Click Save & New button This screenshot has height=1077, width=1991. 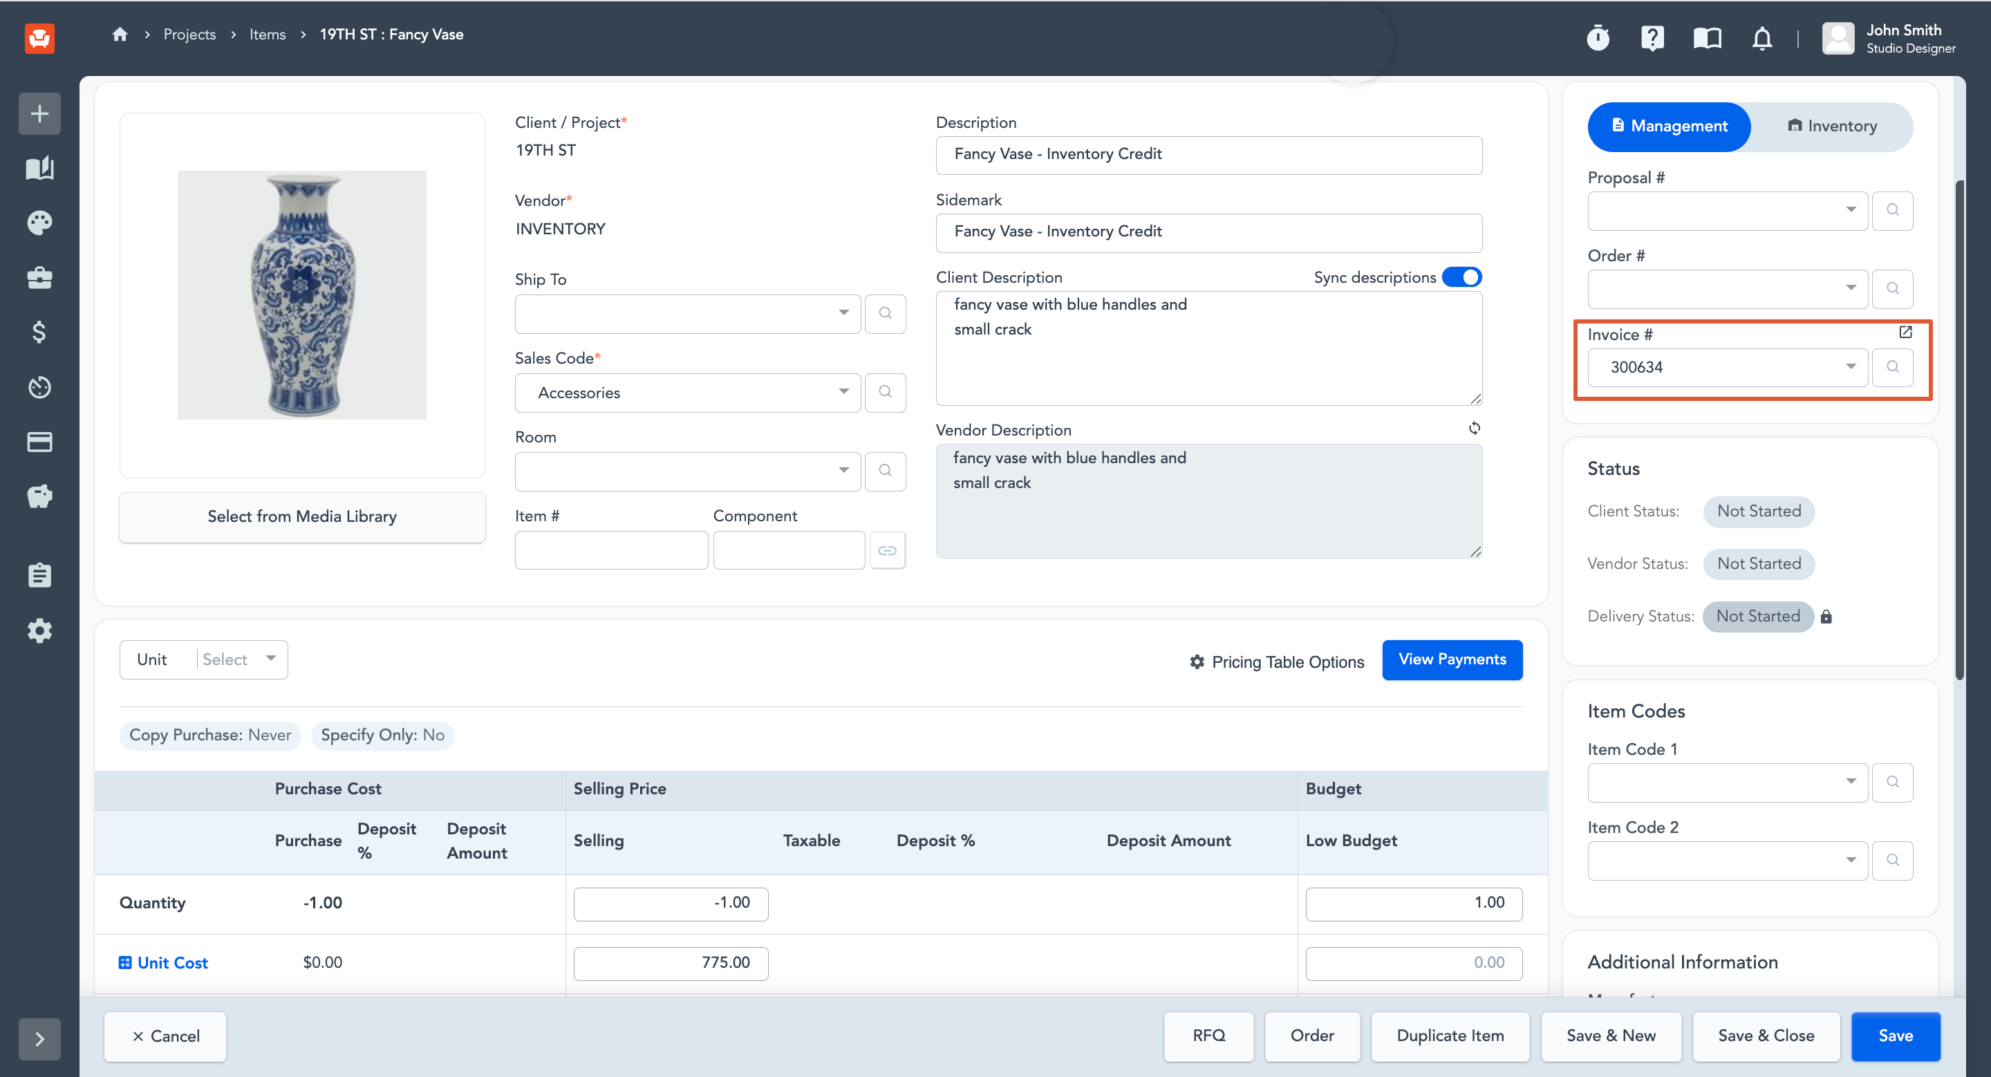1611,1036
